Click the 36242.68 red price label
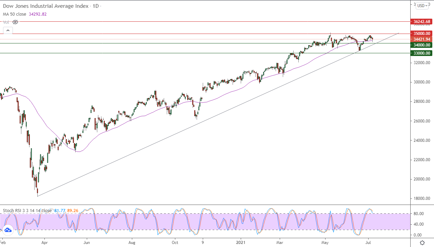The height and width of the screenshot is (247, 434). click(x=421, y=21)
